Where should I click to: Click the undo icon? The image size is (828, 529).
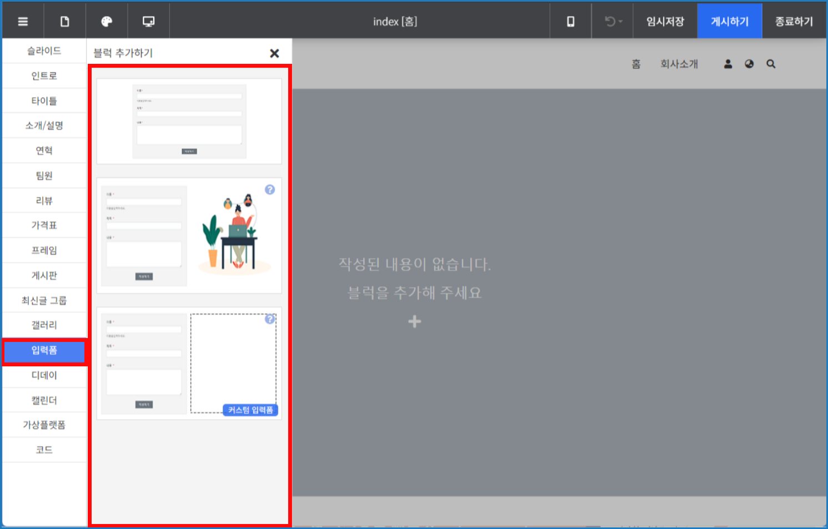pos(609,21)
